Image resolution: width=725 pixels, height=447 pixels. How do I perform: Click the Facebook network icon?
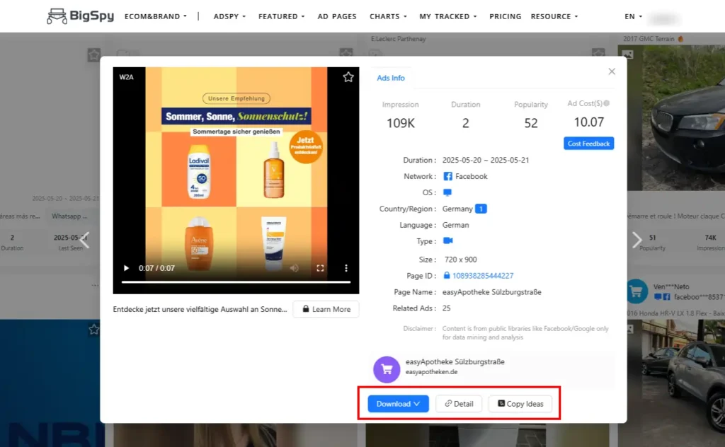[x=447, y=176]
